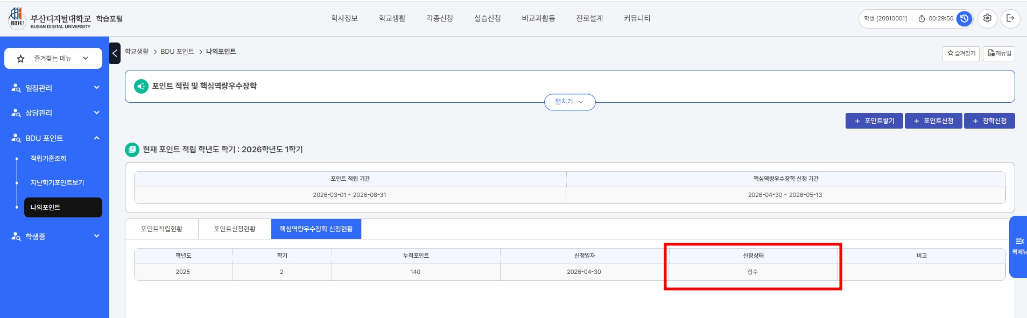The height and width of the screenshot is (318, 1027).
Task: Click 비고 column header
Action: coord(922,256)
